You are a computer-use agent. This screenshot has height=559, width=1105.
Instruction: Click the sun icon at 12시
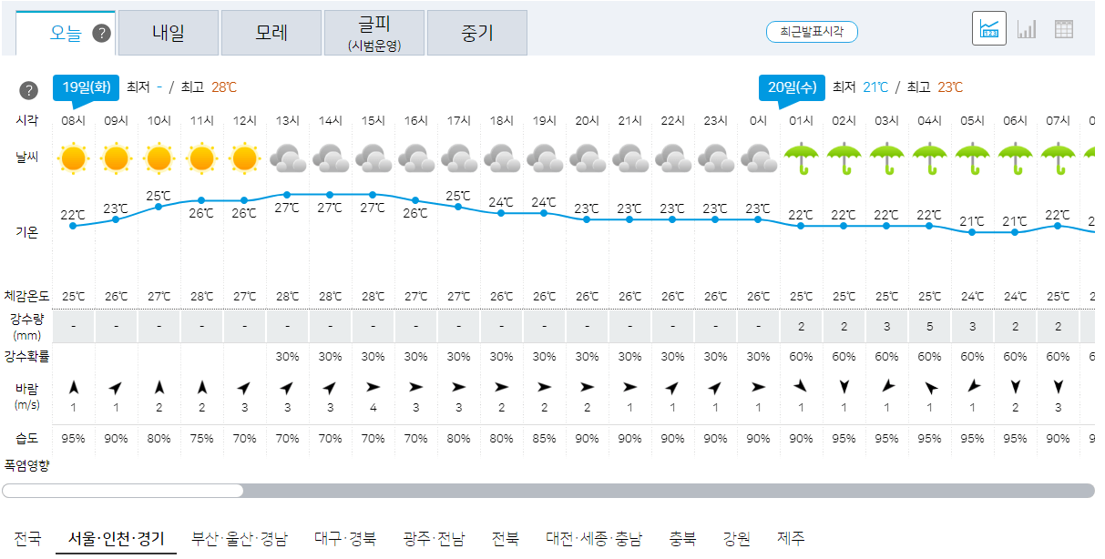[x=244, y=157]
